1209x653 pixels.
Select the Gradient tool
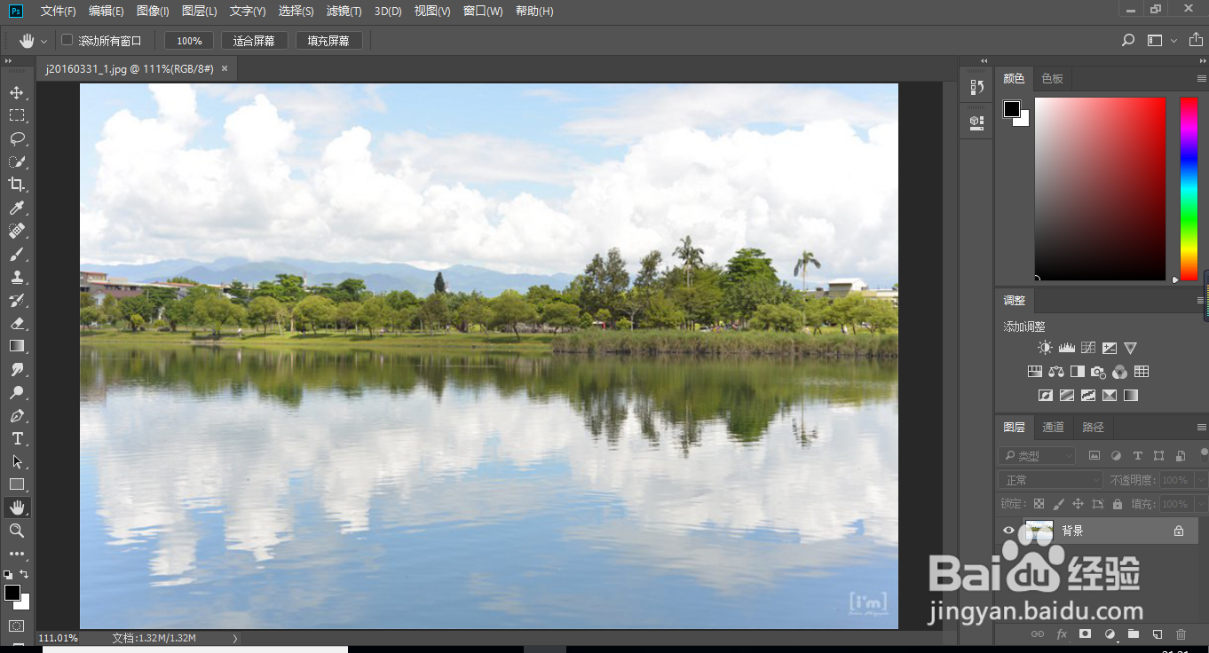(16, 346)
